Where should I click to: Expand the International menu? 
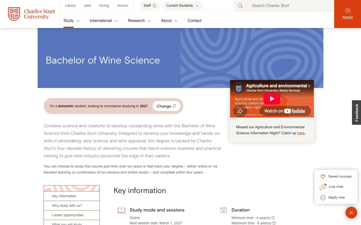[x=104, y=21]
